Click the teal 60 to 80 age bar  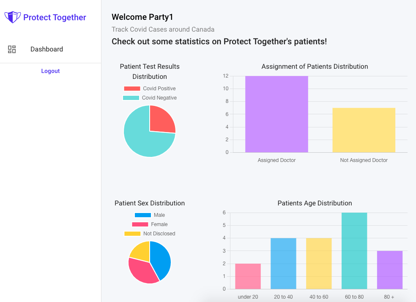(x=354, y=251)
